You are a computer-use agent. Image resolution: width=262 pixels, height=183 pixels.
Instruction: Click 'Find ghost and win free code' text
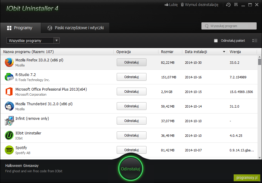(34, 171)
